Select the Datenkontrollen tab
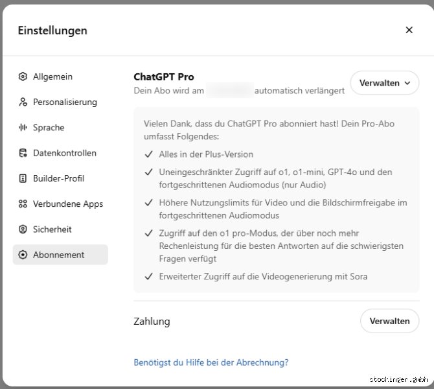The width and height of the screenshot is (434, 389). tap(60, 153)
